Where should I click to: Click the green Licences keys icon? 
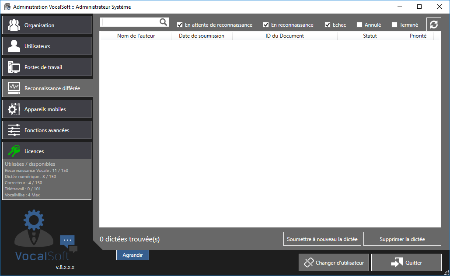coord(14,151)
